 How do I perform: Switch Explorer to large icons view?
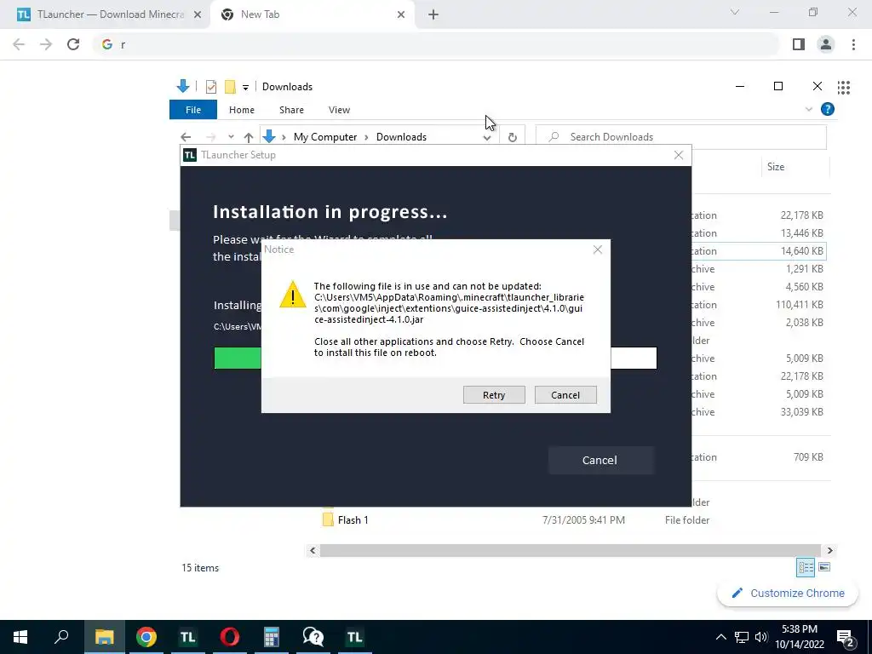[x=824, y=567]
